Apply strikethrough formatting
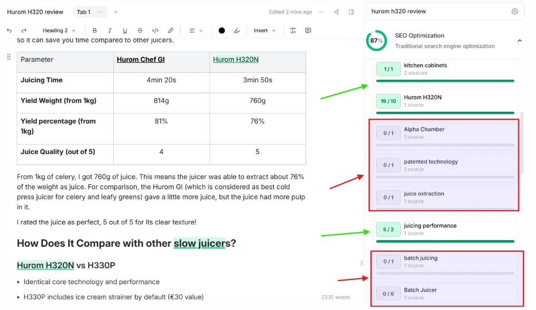 [140, 31]
